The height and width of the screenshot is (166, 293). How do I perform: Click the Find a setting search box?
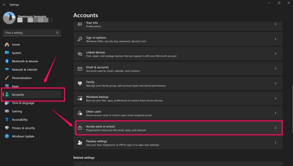[31, 33]
